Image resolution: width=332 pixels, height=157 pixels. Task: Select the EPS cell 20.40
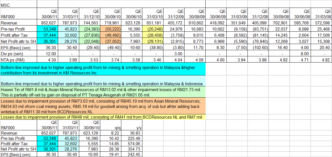(321, 48)
